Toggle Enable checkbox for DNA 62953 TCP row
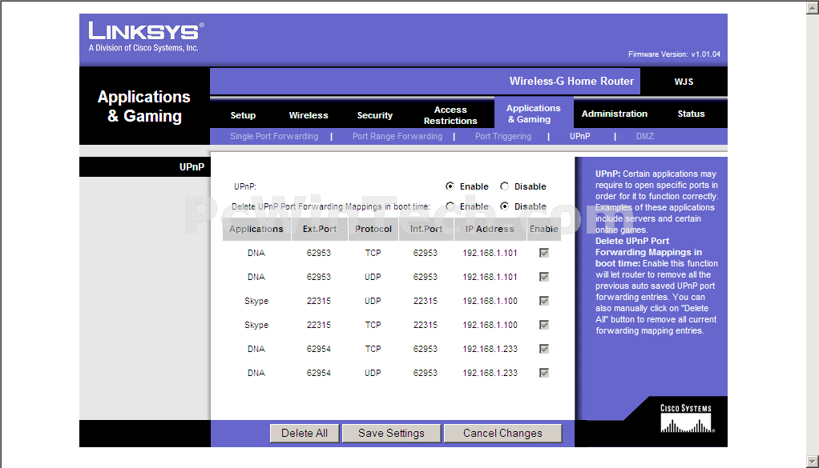 pyautogui.click(x=544, y=253)
